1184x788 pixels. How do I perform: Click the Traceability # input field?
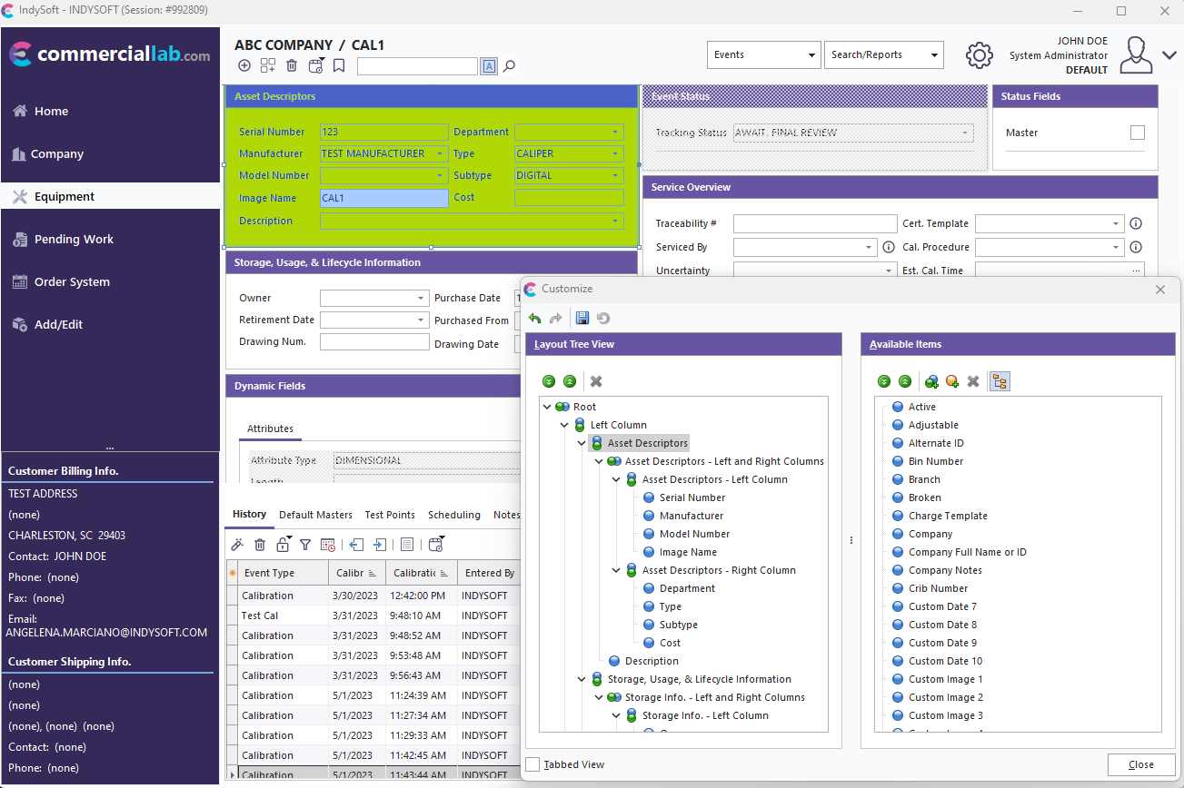point(814,223)
